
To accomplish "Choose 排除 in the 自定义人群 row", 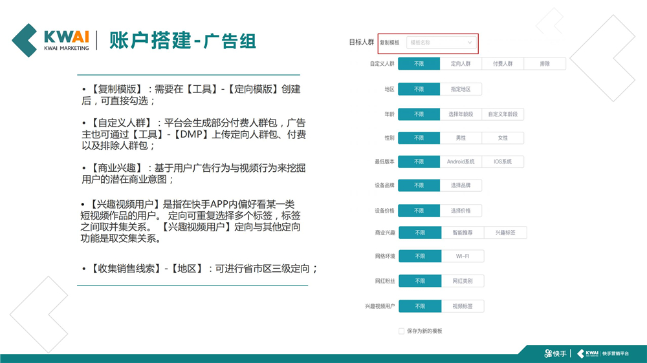I will 544,64.
